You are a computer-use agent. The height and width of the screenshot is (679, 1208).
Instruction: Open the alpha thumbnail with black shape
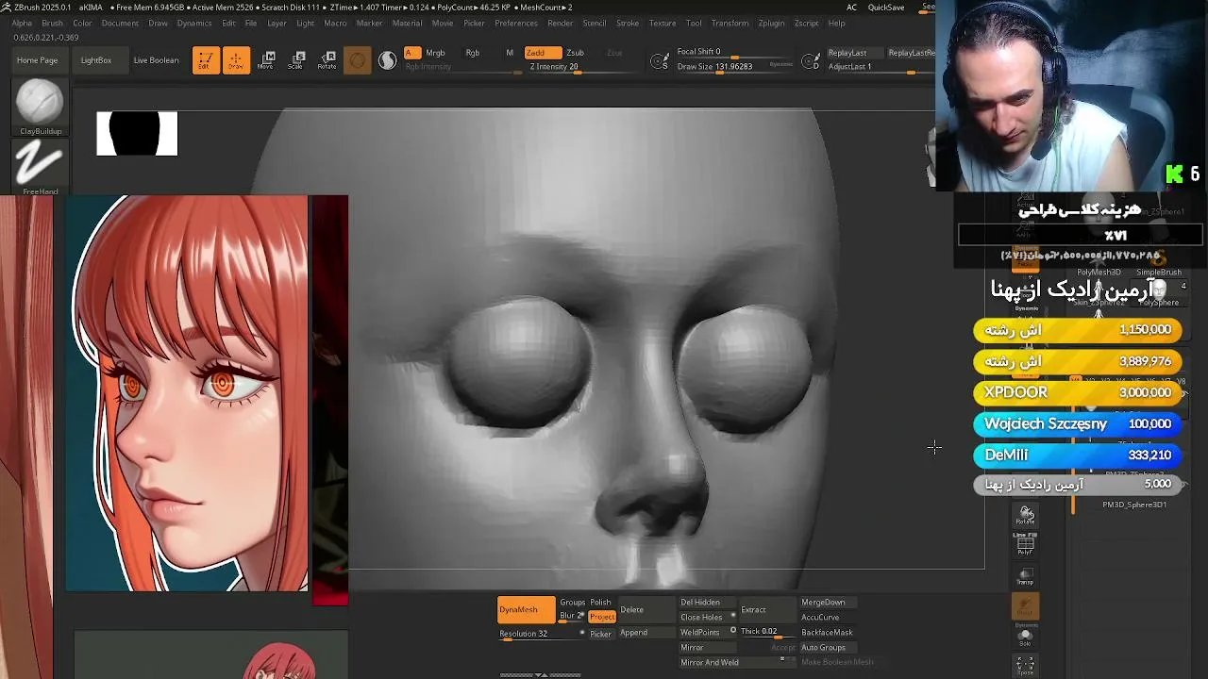click(137, 134)
